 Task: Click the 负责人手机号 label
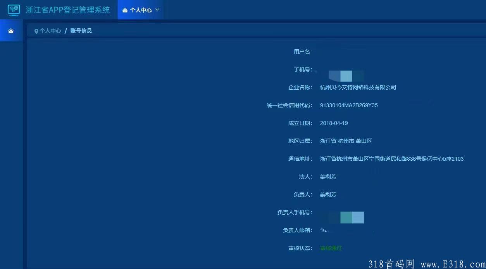[295, 212]
